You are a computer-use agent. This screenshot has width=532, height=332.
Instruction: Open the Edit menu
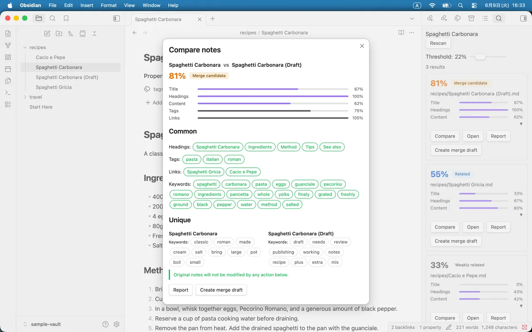point(69,5)
